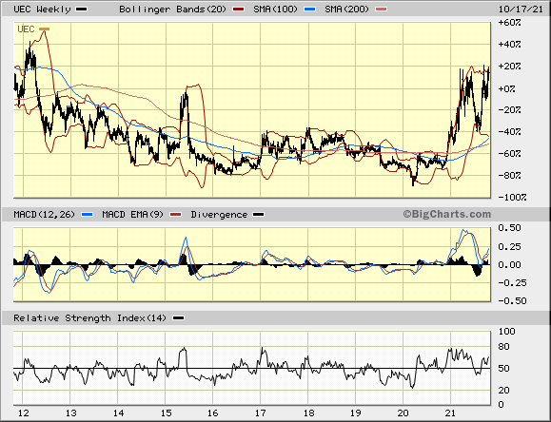
Task: Click the RSI axis value '50'
Action: click(x=504, y=369)
